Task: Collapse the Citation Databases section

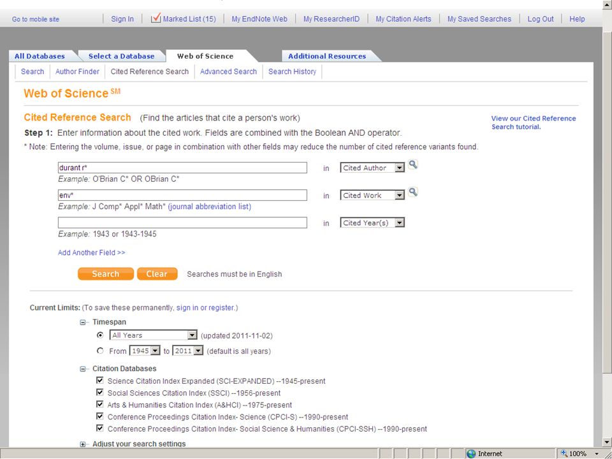Action: pos(83,369)
